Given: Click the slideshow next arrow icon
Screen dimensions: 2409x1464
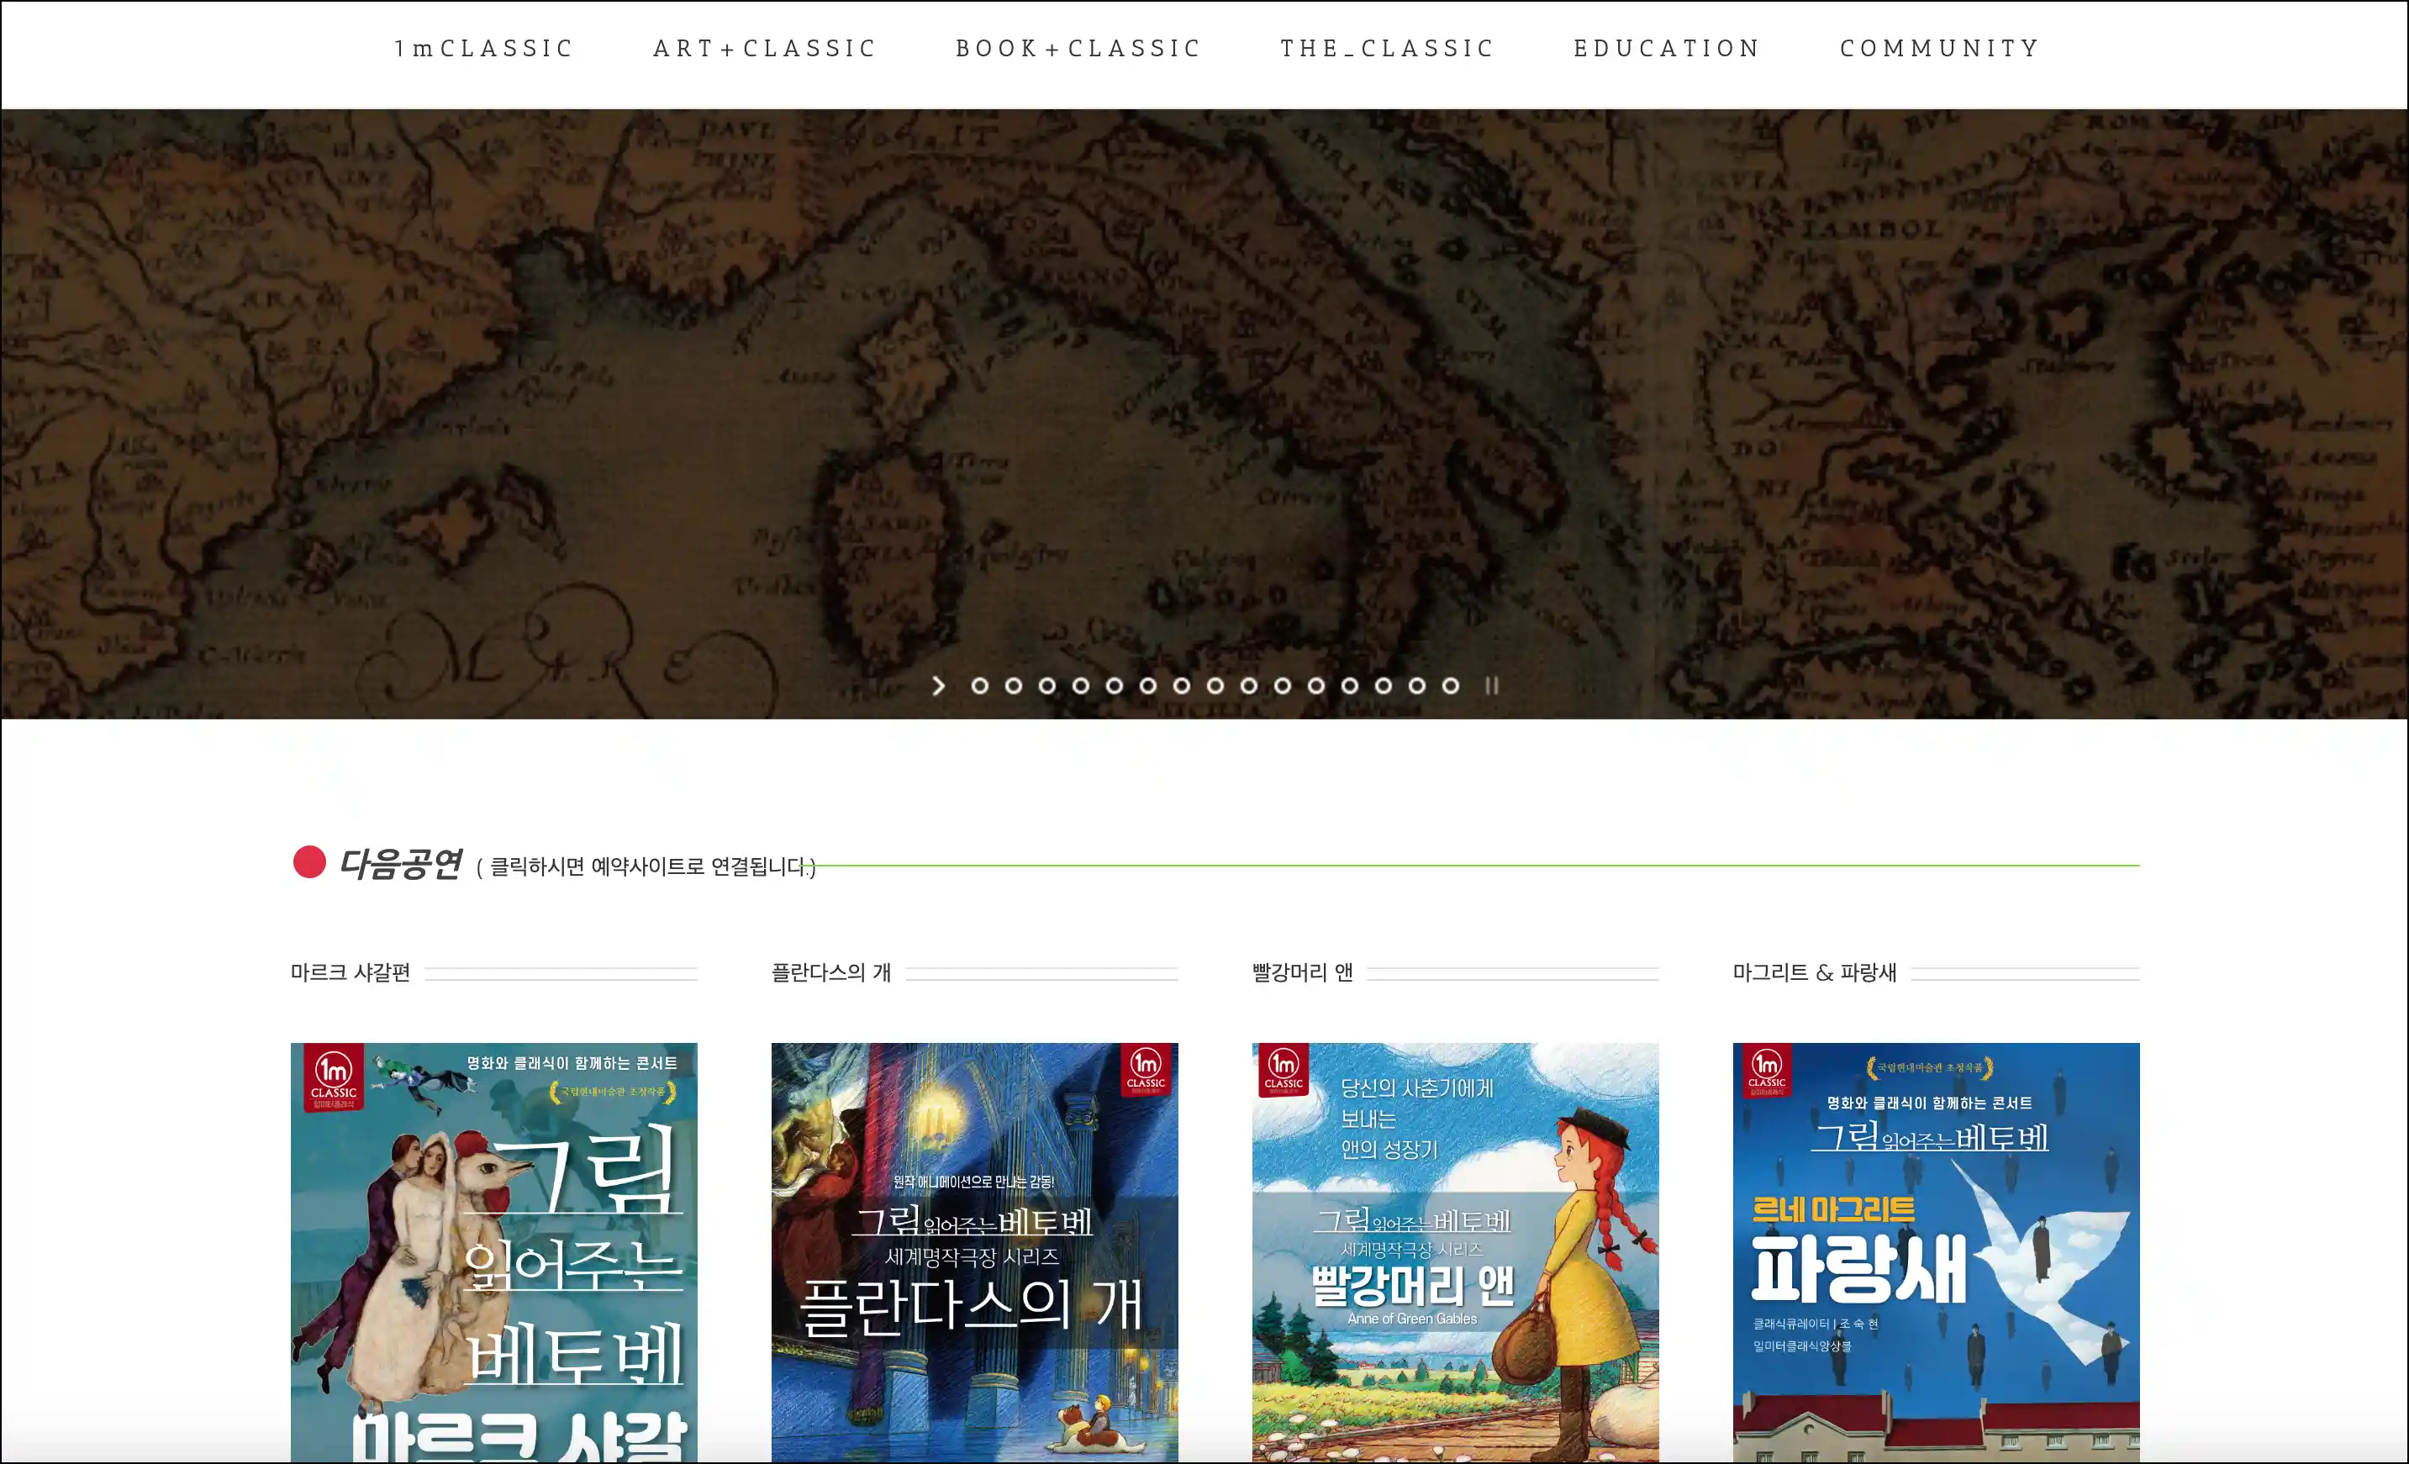Looking at the screenshot, I should tap(939, 686).
